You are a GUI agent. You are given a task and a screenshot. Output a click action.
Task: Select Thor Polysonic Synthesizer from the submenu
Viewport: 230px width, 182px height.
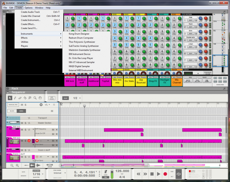(86, 42)
